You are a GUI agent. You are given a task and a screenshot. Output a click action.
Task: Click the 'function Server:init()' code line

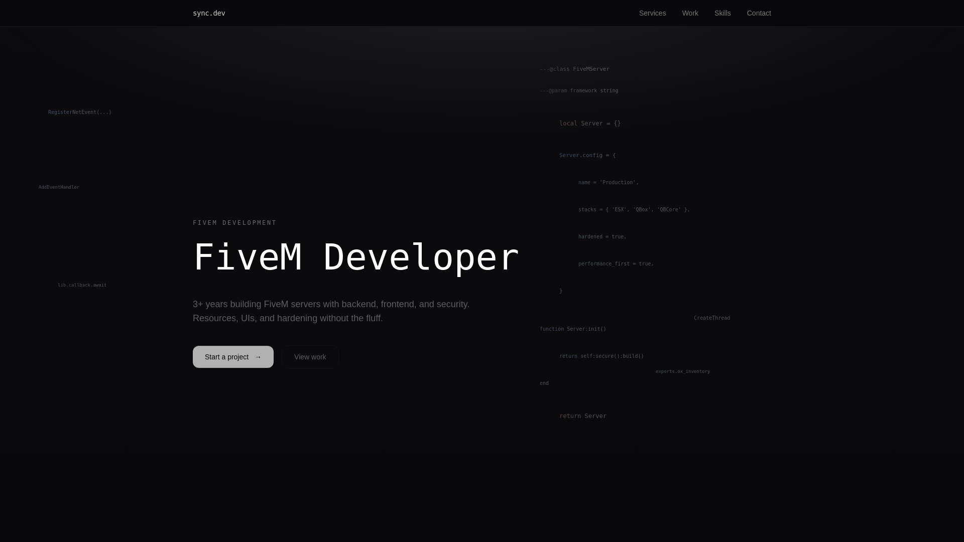click(573, 329)
